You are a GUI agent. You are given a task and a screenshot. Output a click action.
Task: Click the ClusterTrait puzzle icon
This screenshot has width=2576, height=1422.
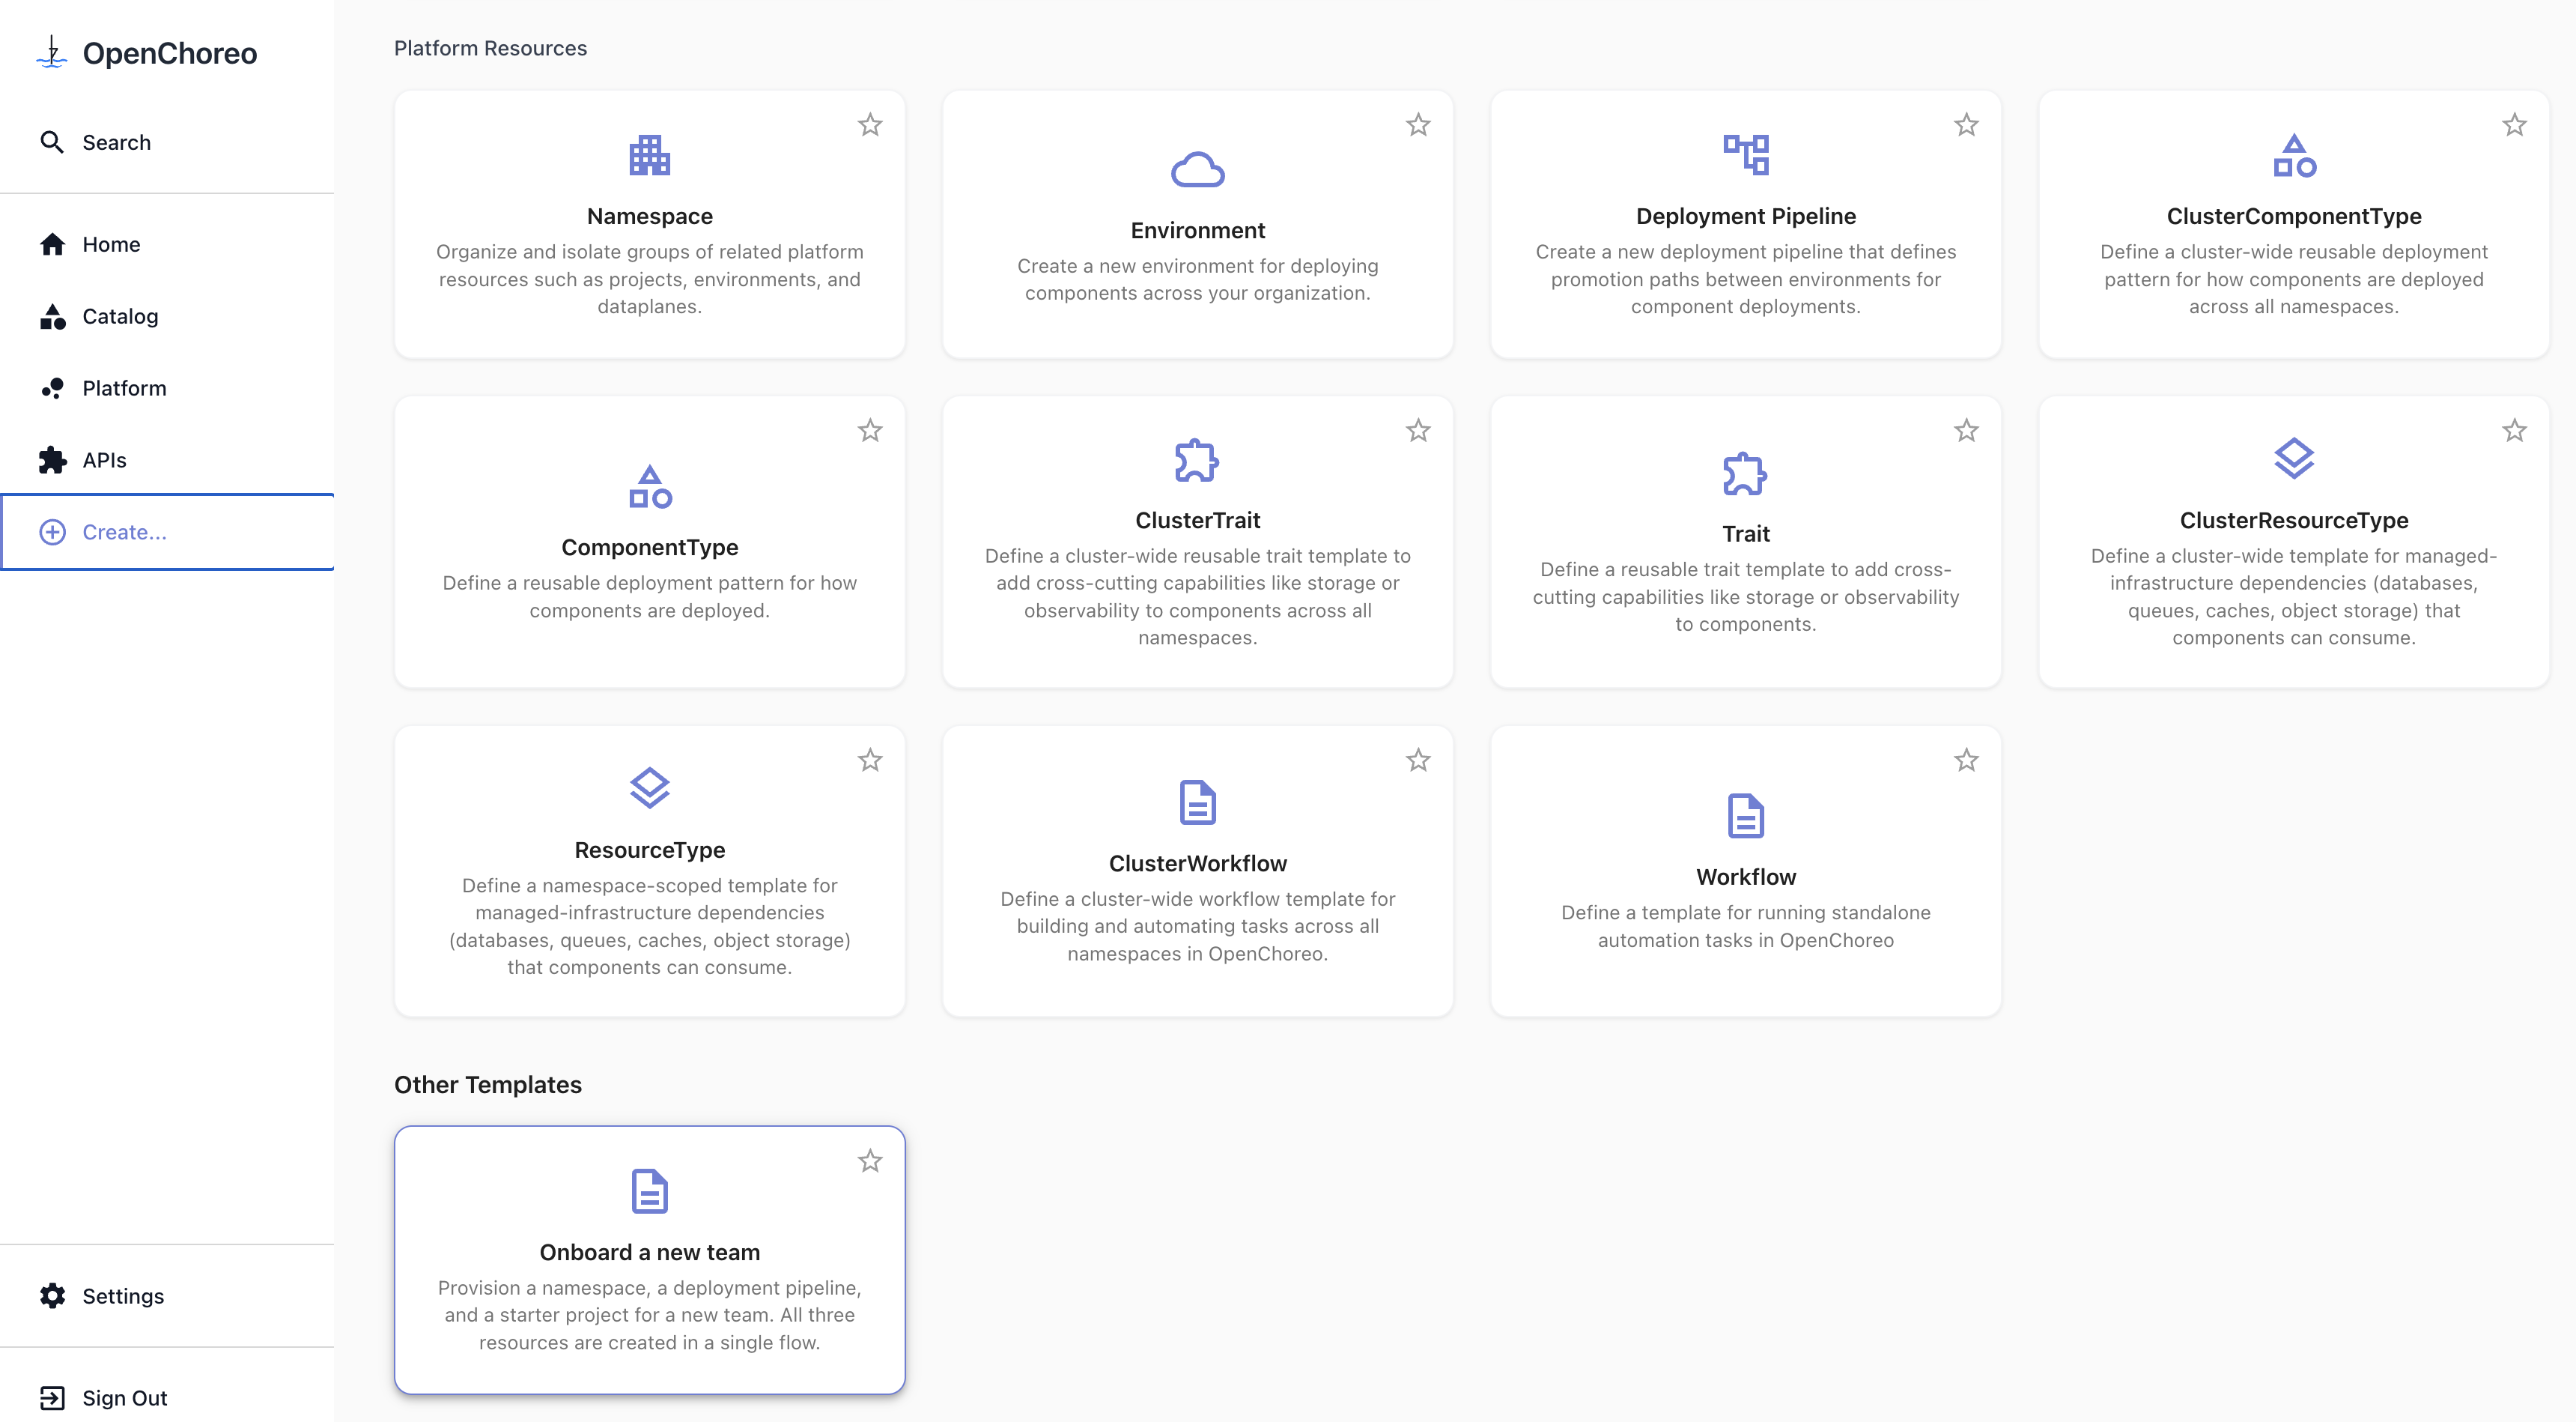pos(1197,459)
